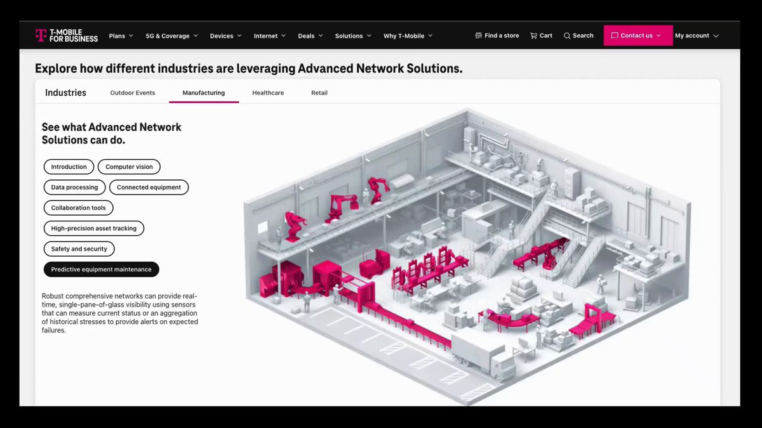Open the Internet dropdown menu
Viewport: 762px width, 428px height.
click(270, 36)
